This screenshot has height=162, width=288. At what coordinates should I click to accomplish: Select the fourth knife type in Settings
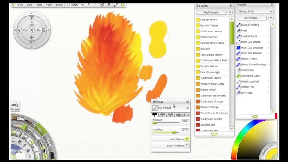click(178, 115)
